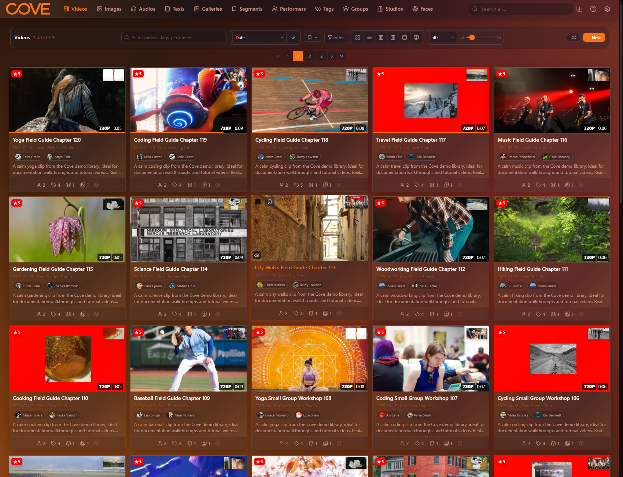Screen dimensions: 623x477
Task: Click the Search all field in header
Action: (x=520, y=9)
